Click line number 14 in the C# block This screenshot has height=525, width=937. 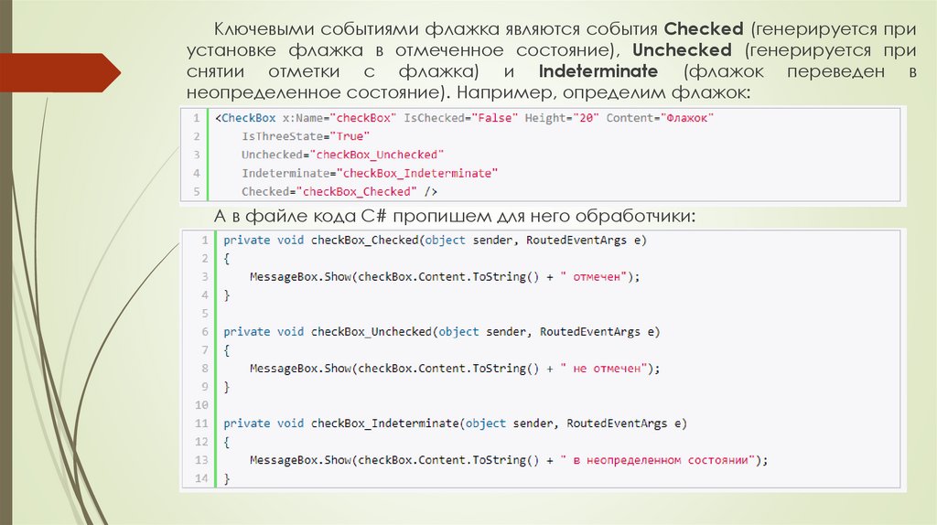tap(201, 478)
